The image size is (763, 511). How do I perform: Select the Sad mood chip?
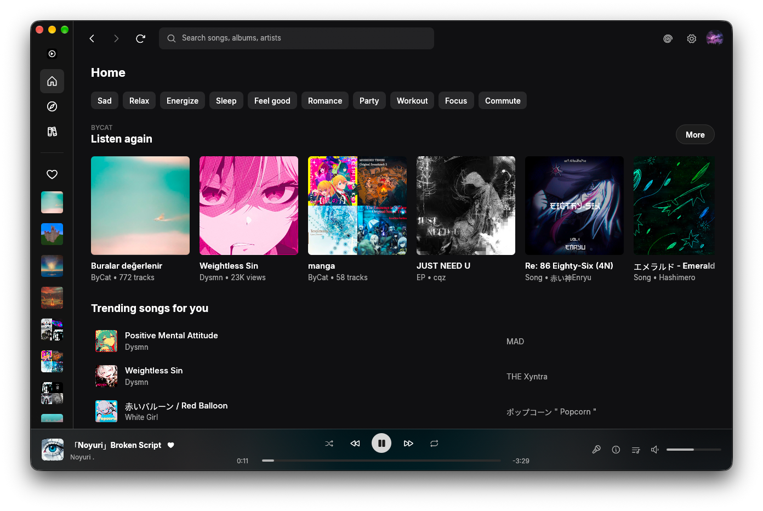click(x=105, y=100)
